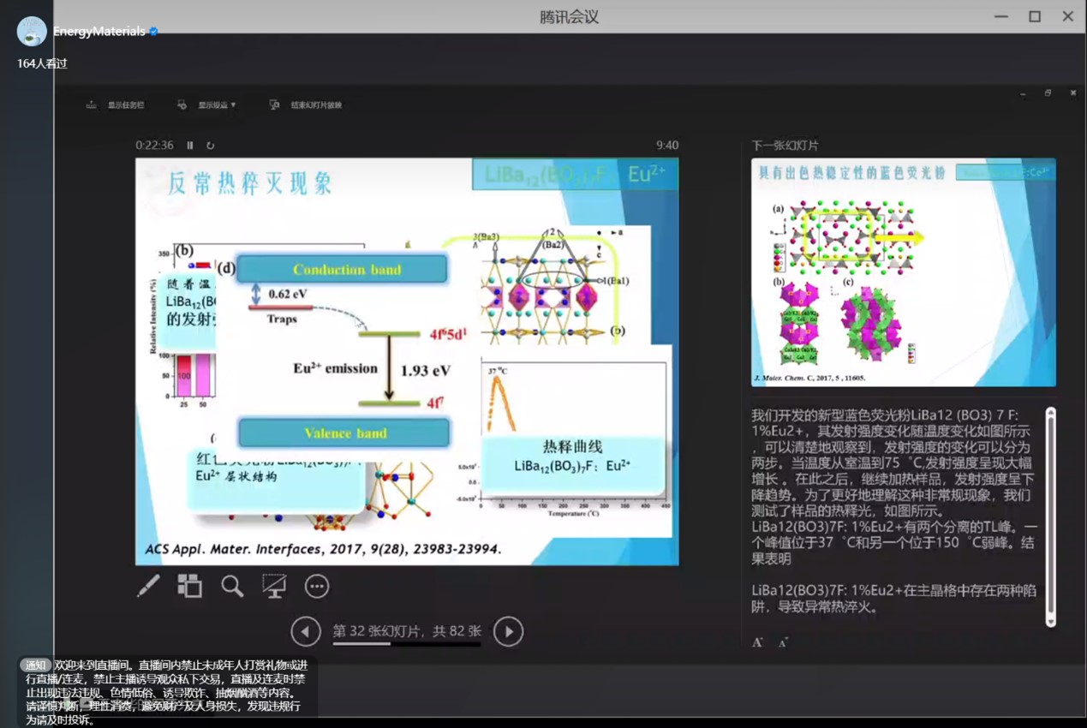This screenshot has width=1087, height=728.
Task: Toggle black screen for the slide show
Action: pos(274,586)
